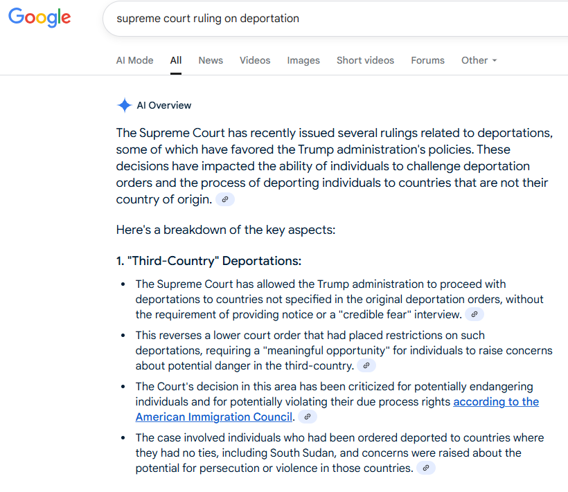Click the AI Overview heading label

click(163, 105)
